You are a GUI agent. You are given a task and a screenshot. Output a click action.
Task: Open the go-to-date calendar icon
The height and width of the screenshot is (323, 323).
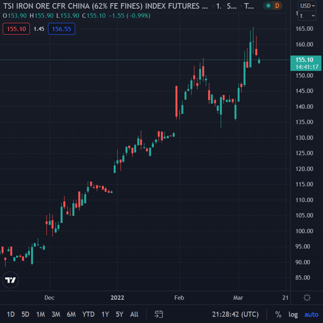[x=159, y=314]
